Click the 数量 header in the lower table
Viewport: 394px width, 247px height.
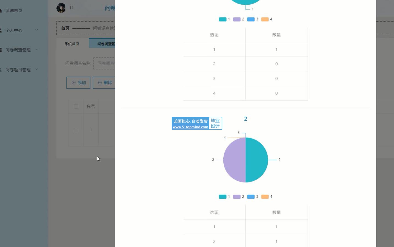coord(276,212)
